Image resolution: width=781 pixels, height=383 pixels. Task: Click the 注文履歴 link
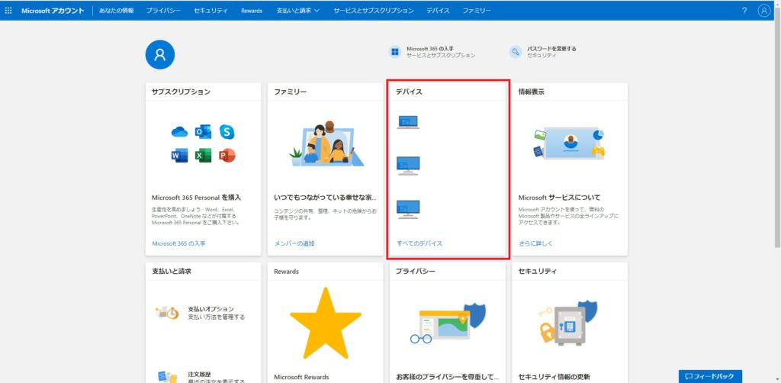coord(200,374)
